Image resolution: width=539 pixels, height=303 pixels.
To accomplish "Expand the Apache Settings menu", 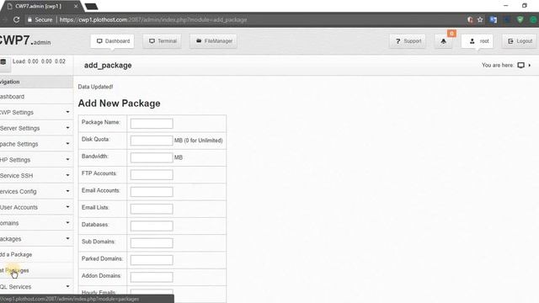I will click(36, 144).
